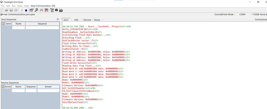Click the Keyboard Console toolbar icon
Viewport: 267px width, 109px height.
(x=61, y=10)
